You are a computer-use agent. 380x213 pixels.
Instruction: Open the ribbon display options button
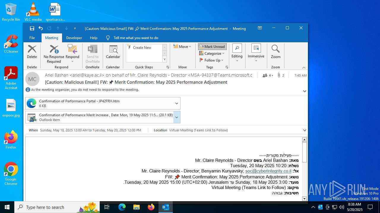260,28
